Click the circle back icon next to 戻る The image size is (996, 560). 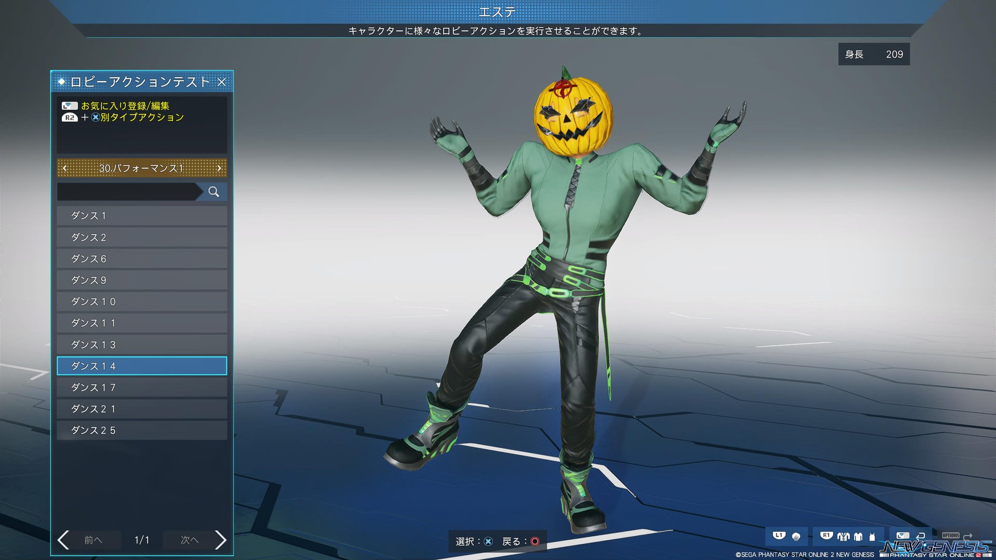[534, 542]
